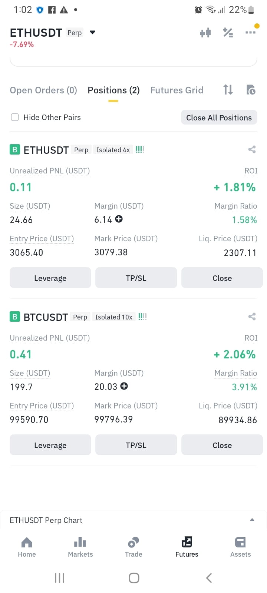Open the three-dot more options menu

click(250, 33)
